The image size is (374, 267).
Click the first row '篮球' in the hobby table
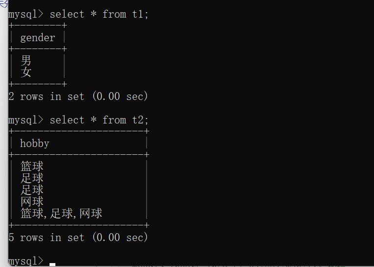[x=32, y=167]
